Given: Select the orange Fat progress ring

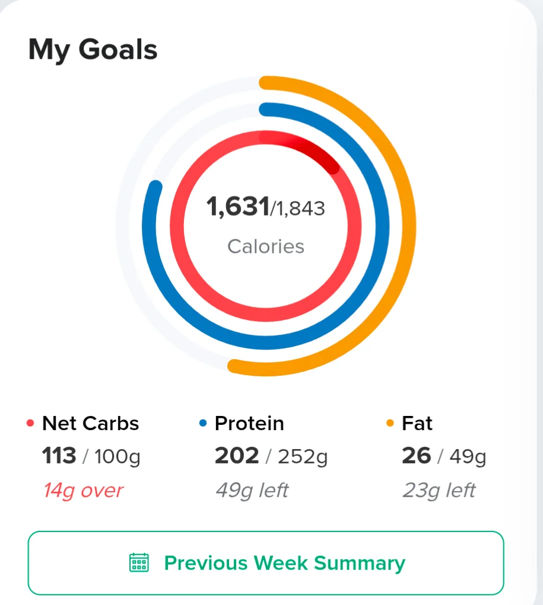Looking at the screenshot, I should click(x=409, y=226).
